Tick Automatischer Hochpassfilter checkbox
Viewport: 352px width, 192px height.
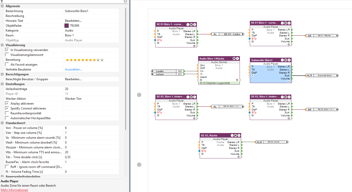point(7,118)
